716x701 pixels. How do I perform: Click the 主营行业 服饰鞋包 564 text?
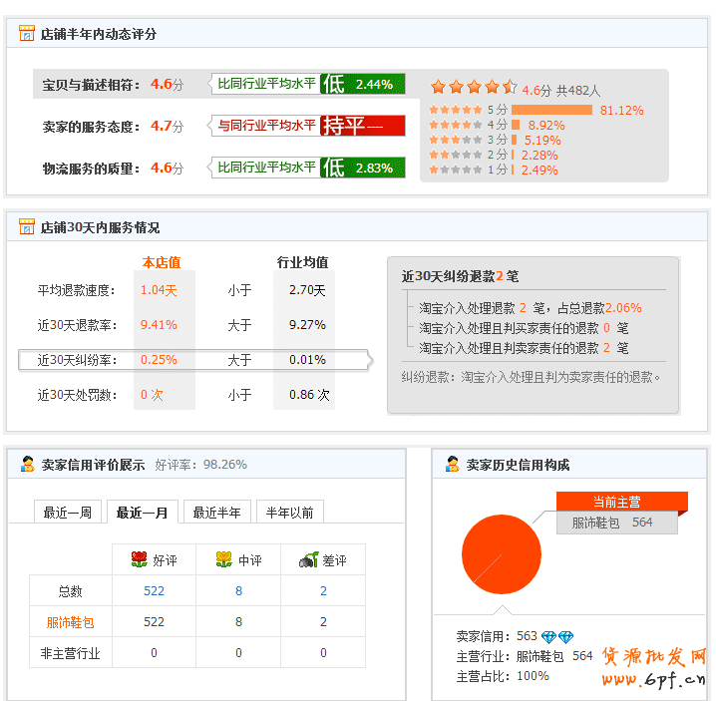click(x=525, y=656)
